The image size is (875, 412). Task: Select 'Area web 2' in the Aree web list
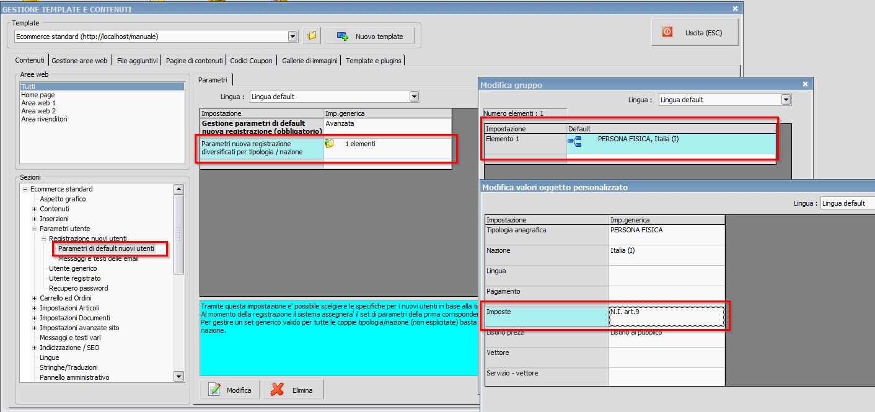38,111
